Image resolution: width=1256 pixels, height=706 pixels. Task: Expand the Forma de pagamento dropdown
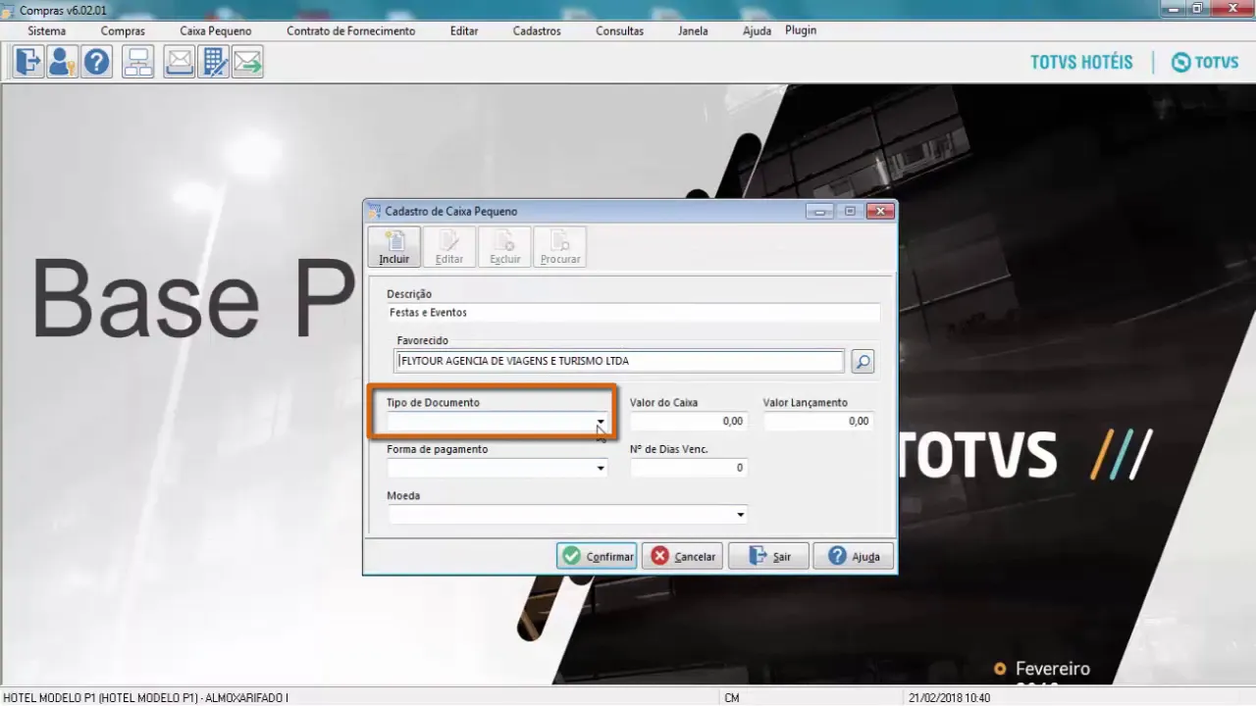tap(601, 469)
